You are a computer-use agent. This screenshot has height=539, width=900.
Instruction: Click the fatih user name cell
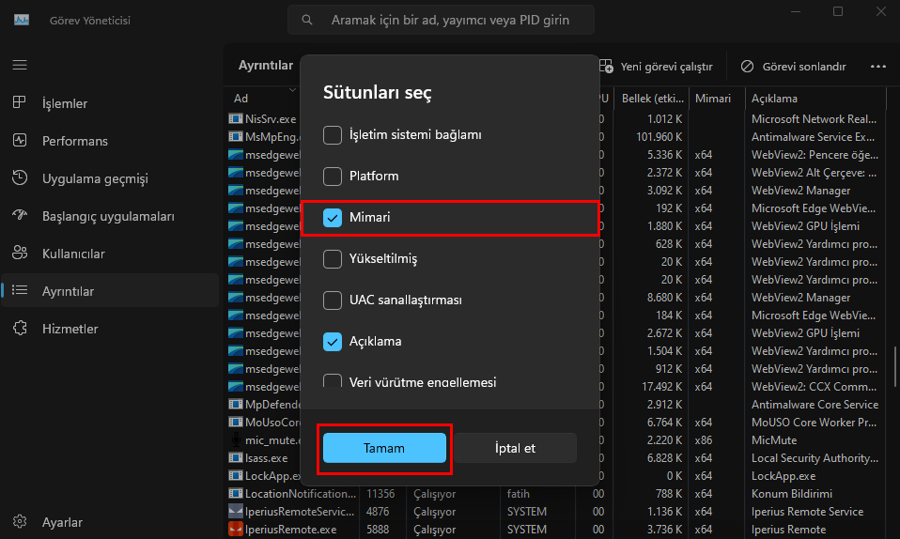[519, 494]
